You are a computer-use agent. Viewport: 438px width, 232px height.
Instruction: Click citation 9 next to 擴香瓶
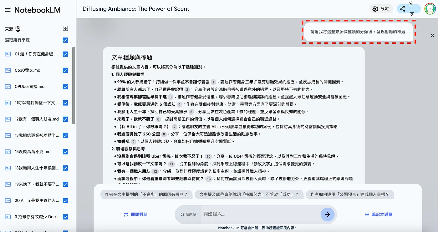point(134,141)
